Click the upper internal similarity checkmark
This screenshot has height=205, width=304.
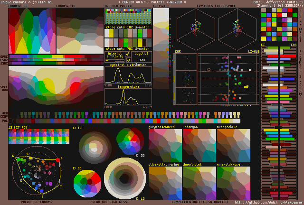128,54
